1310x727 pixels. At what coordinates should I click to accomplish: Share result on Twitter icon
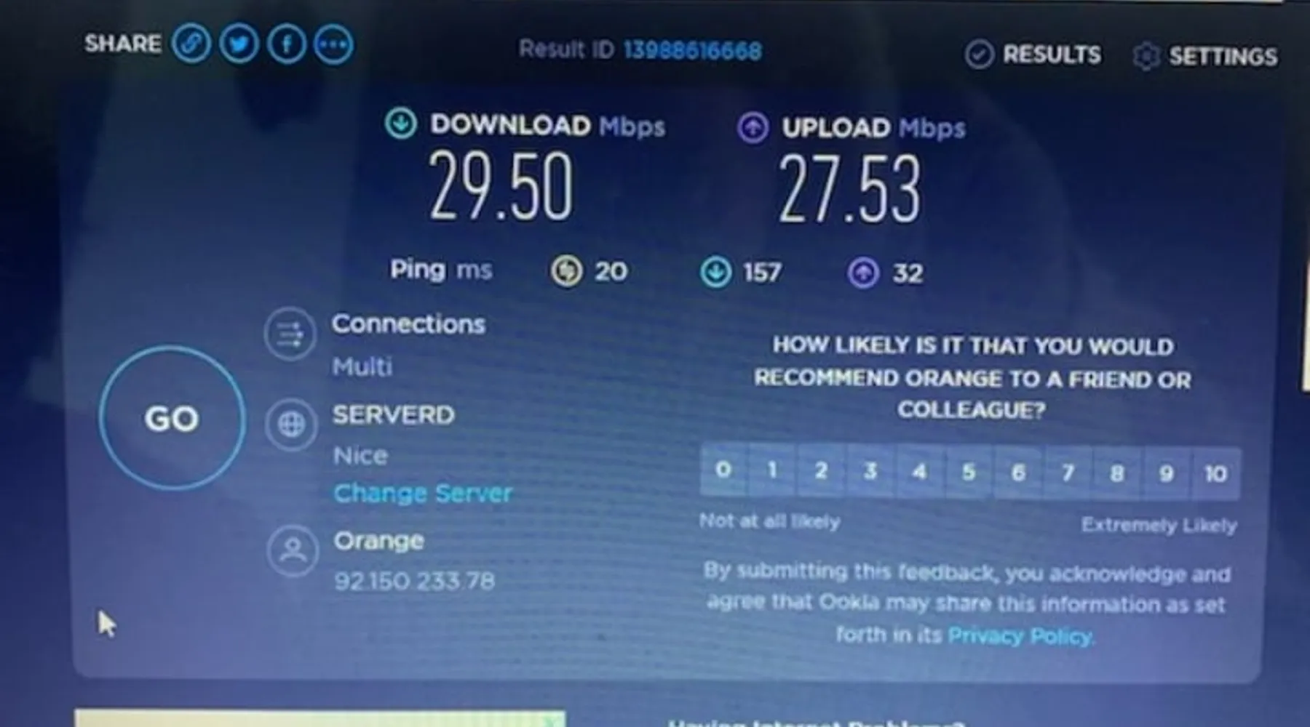(239, 44)
